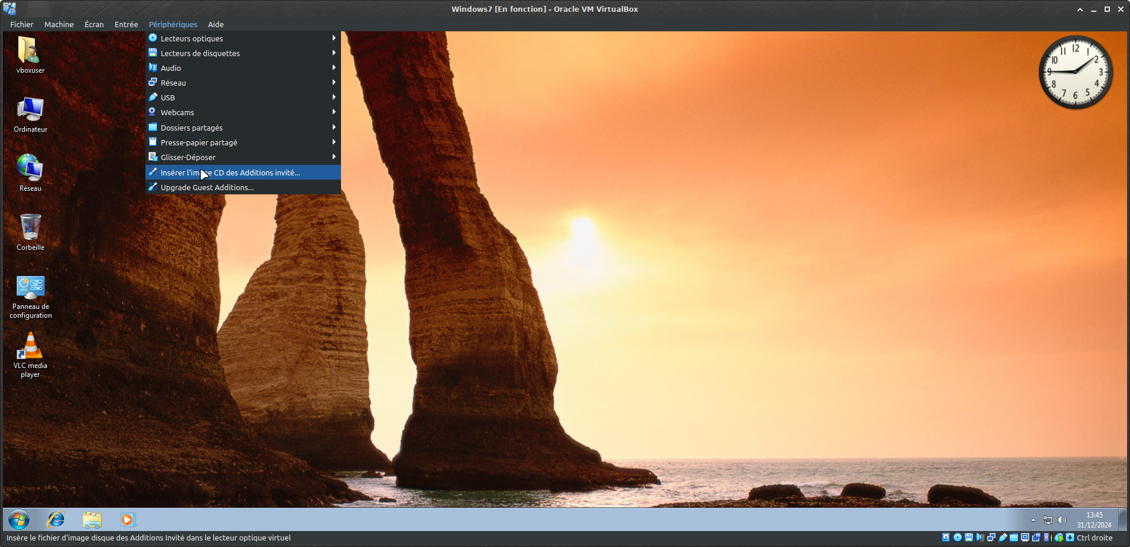Click the taskbar clock showing 13:45
The width and height of the screenshot is (1130, 547).
[x=1094, y=520]
